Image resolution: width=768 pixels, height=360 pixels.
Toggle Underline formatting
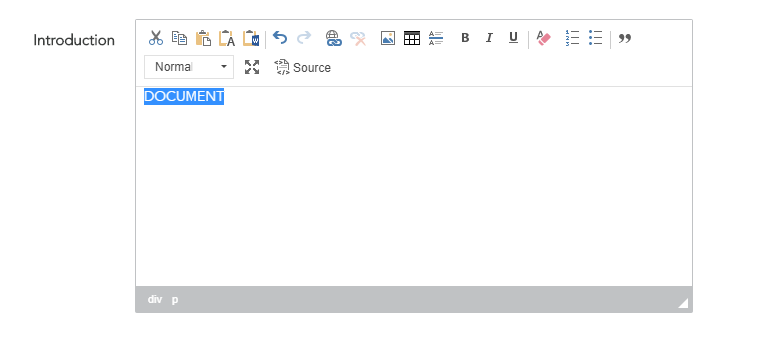(x=513, y=38)
